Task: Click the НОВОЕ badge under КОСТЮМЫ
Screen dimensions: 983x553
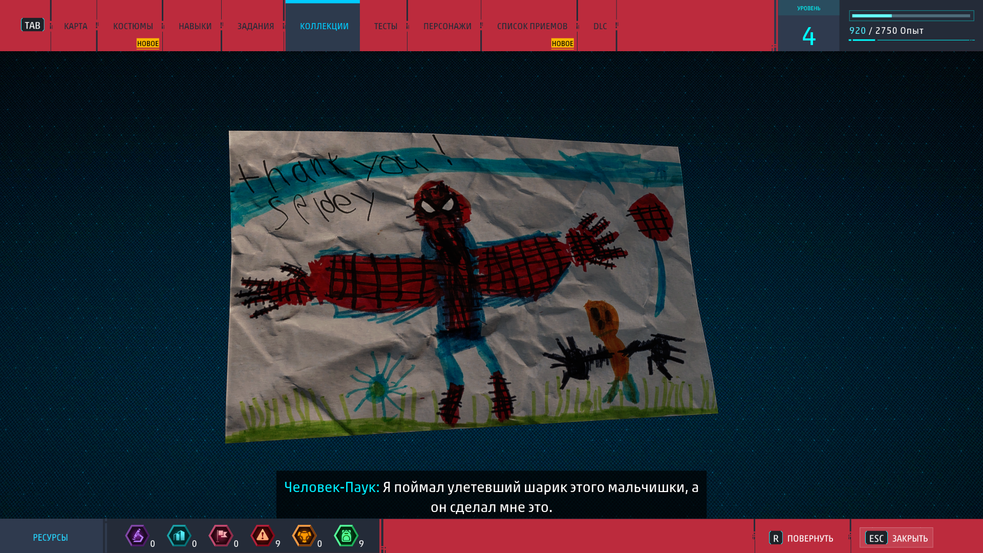Action: (x=148, y=44)
